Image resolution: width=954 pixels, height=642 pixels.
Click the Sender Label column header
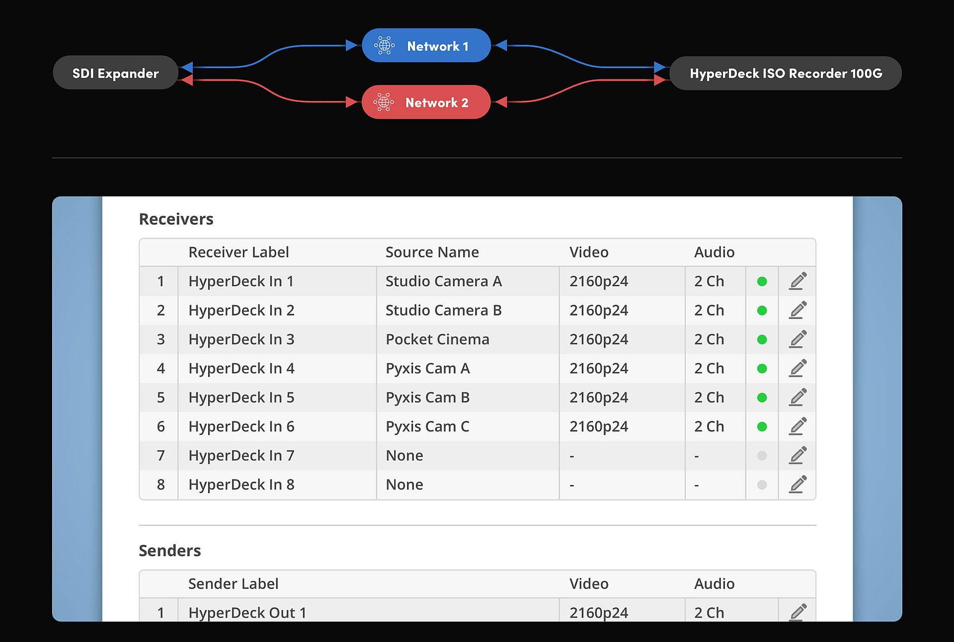(x=233, y=584)
